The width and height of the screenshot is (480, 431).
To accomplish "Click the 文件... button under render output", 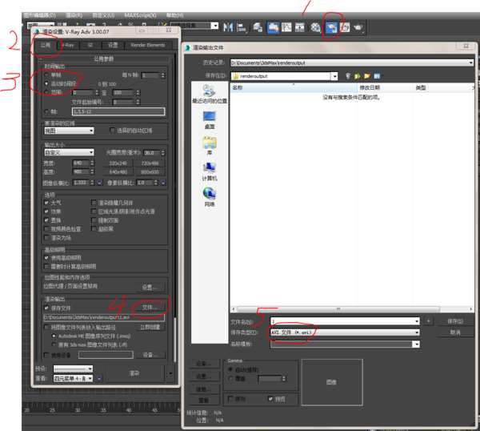I will pyautogui.click(x=150, y=308).
